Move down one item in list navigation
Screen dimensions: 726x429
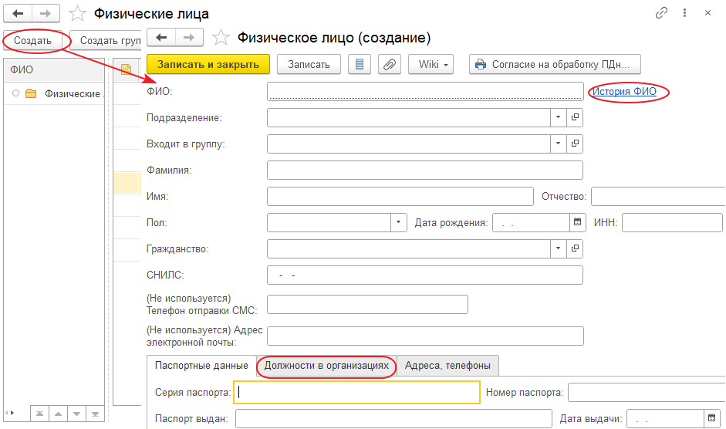[77, 414]
